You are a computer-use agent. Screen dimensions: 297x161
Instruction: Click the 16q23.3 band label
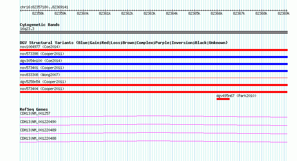[27, 29]
